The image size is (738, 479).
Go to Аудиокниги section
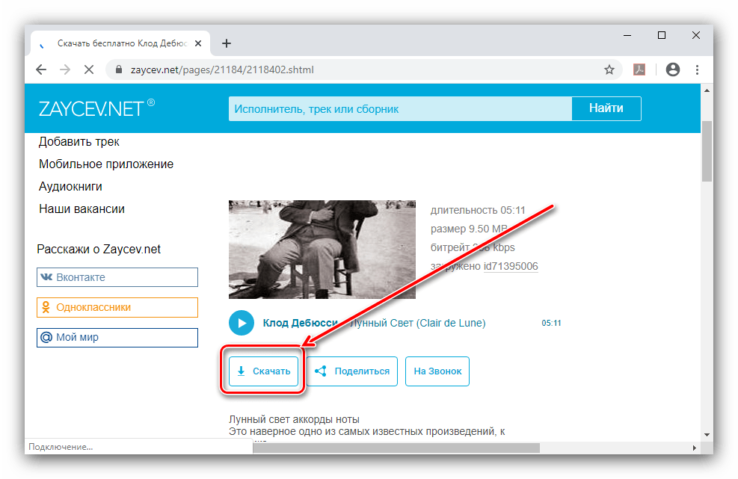[x=70, y=186]
